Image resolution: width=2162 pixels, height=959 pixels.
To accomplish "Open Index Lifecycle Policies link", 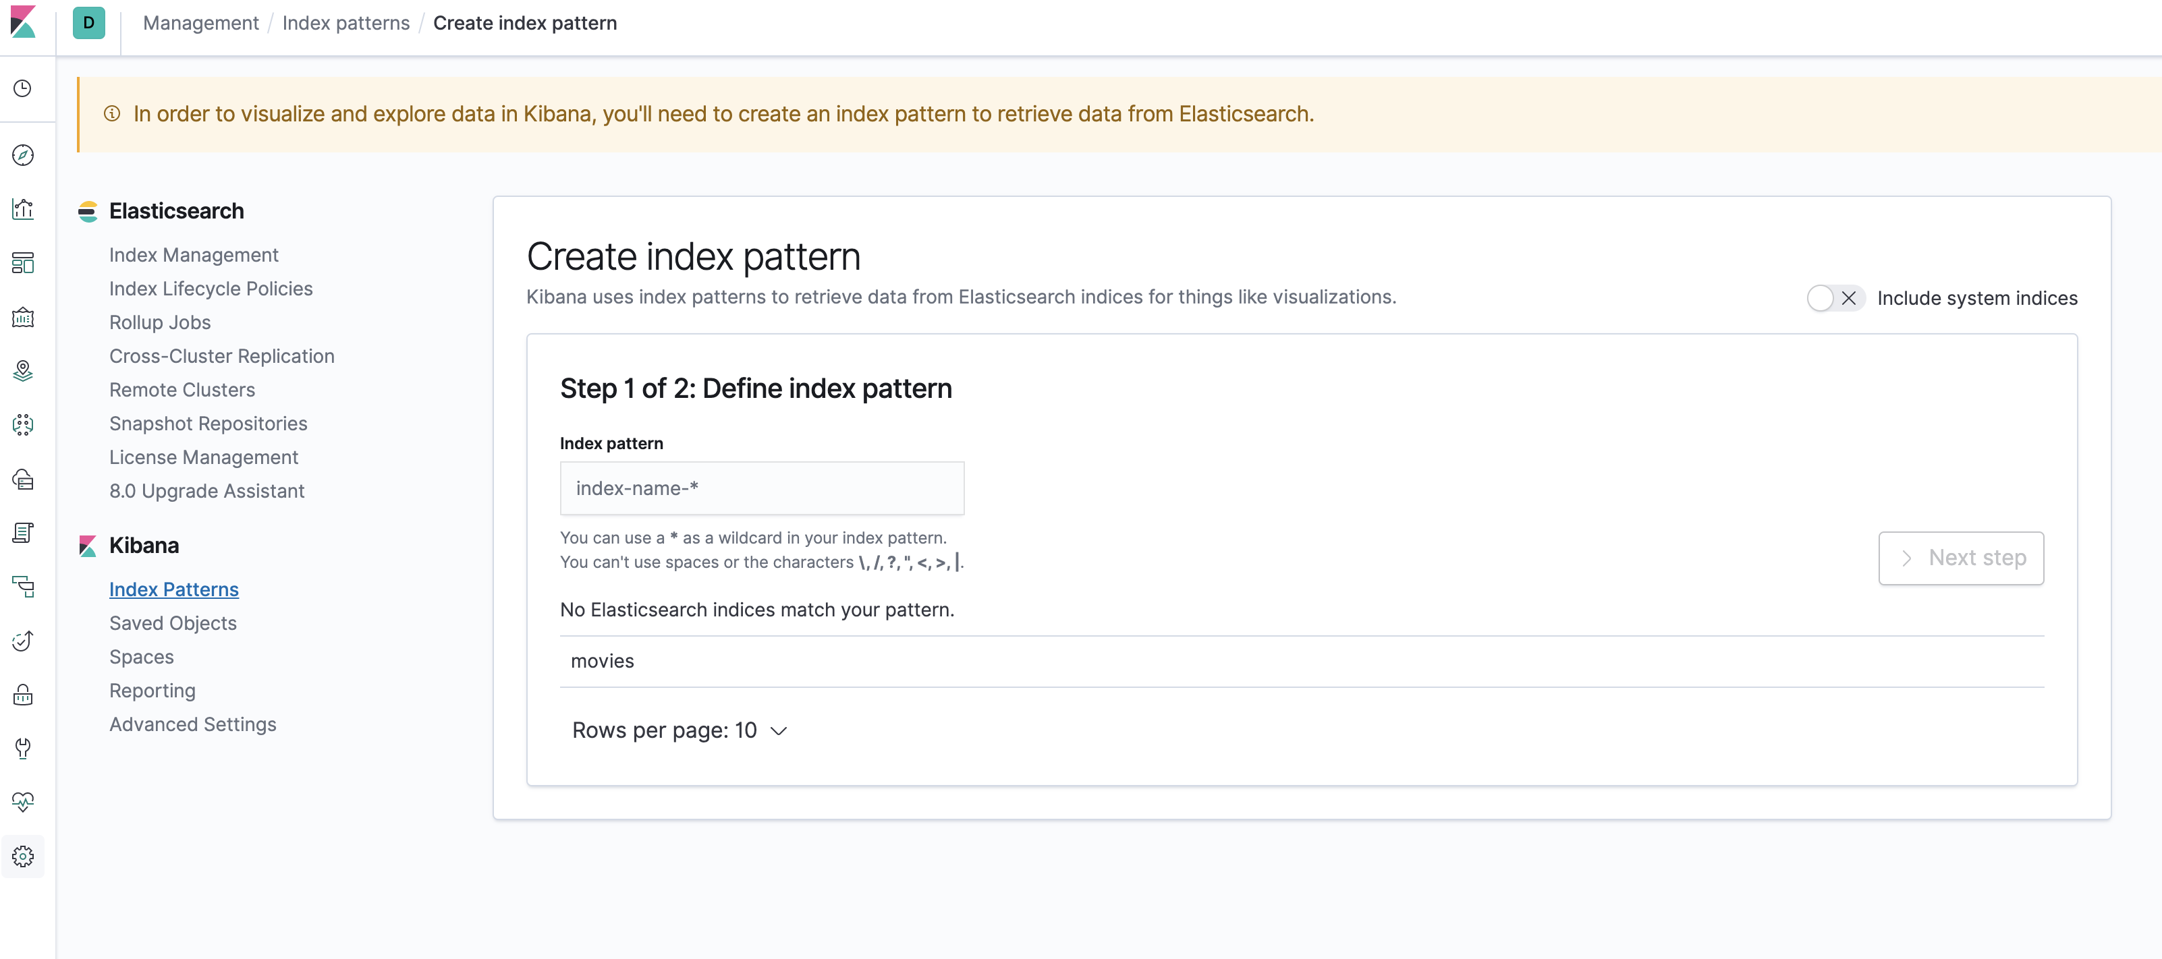I will 211,289.
